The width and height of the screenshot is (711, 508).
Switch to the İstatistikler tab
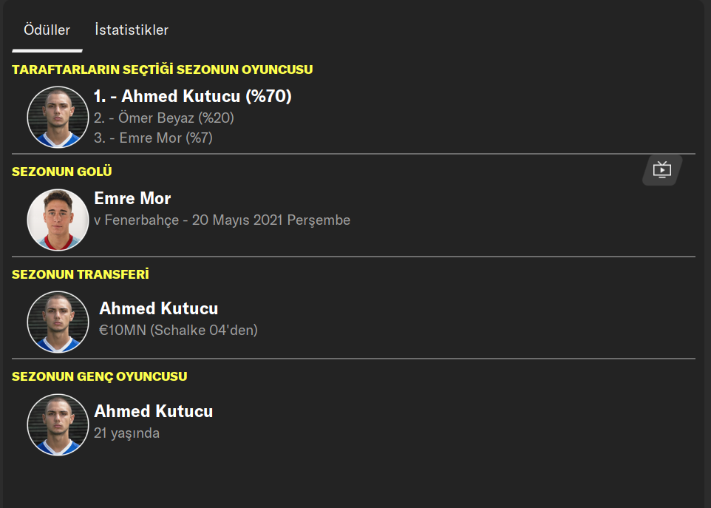(x=132, y=30)
